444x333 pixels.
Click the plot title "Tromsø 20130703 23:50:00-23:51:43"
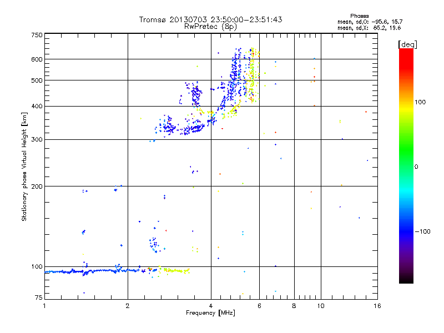[x=210, y=19]
